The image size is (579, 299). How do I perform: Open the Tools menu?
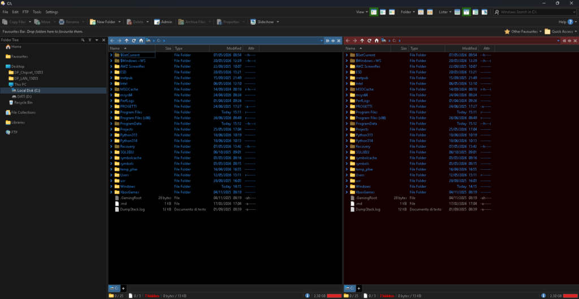[37, 12]
